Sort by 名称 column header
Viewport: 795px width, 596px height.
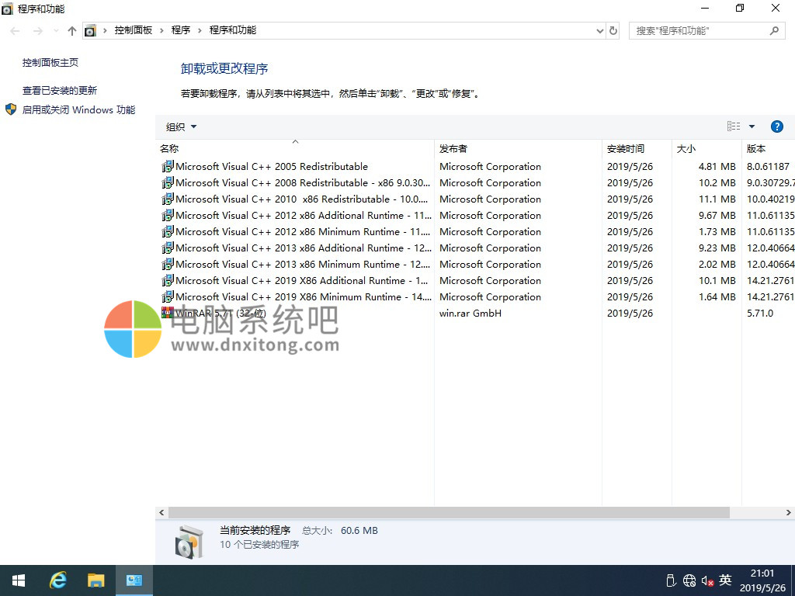point(295,148)
